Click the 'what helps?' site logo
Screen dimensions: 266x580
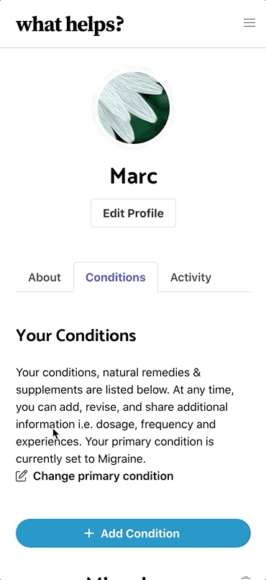click(70, 24)
